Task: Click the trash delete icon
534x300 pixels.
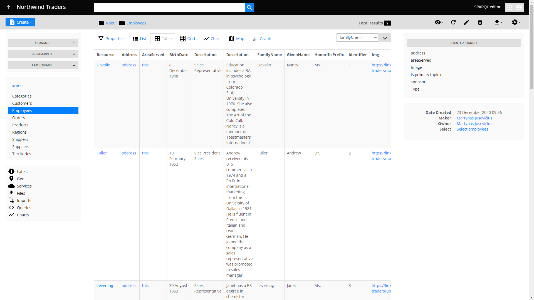Action: (480, 22)
